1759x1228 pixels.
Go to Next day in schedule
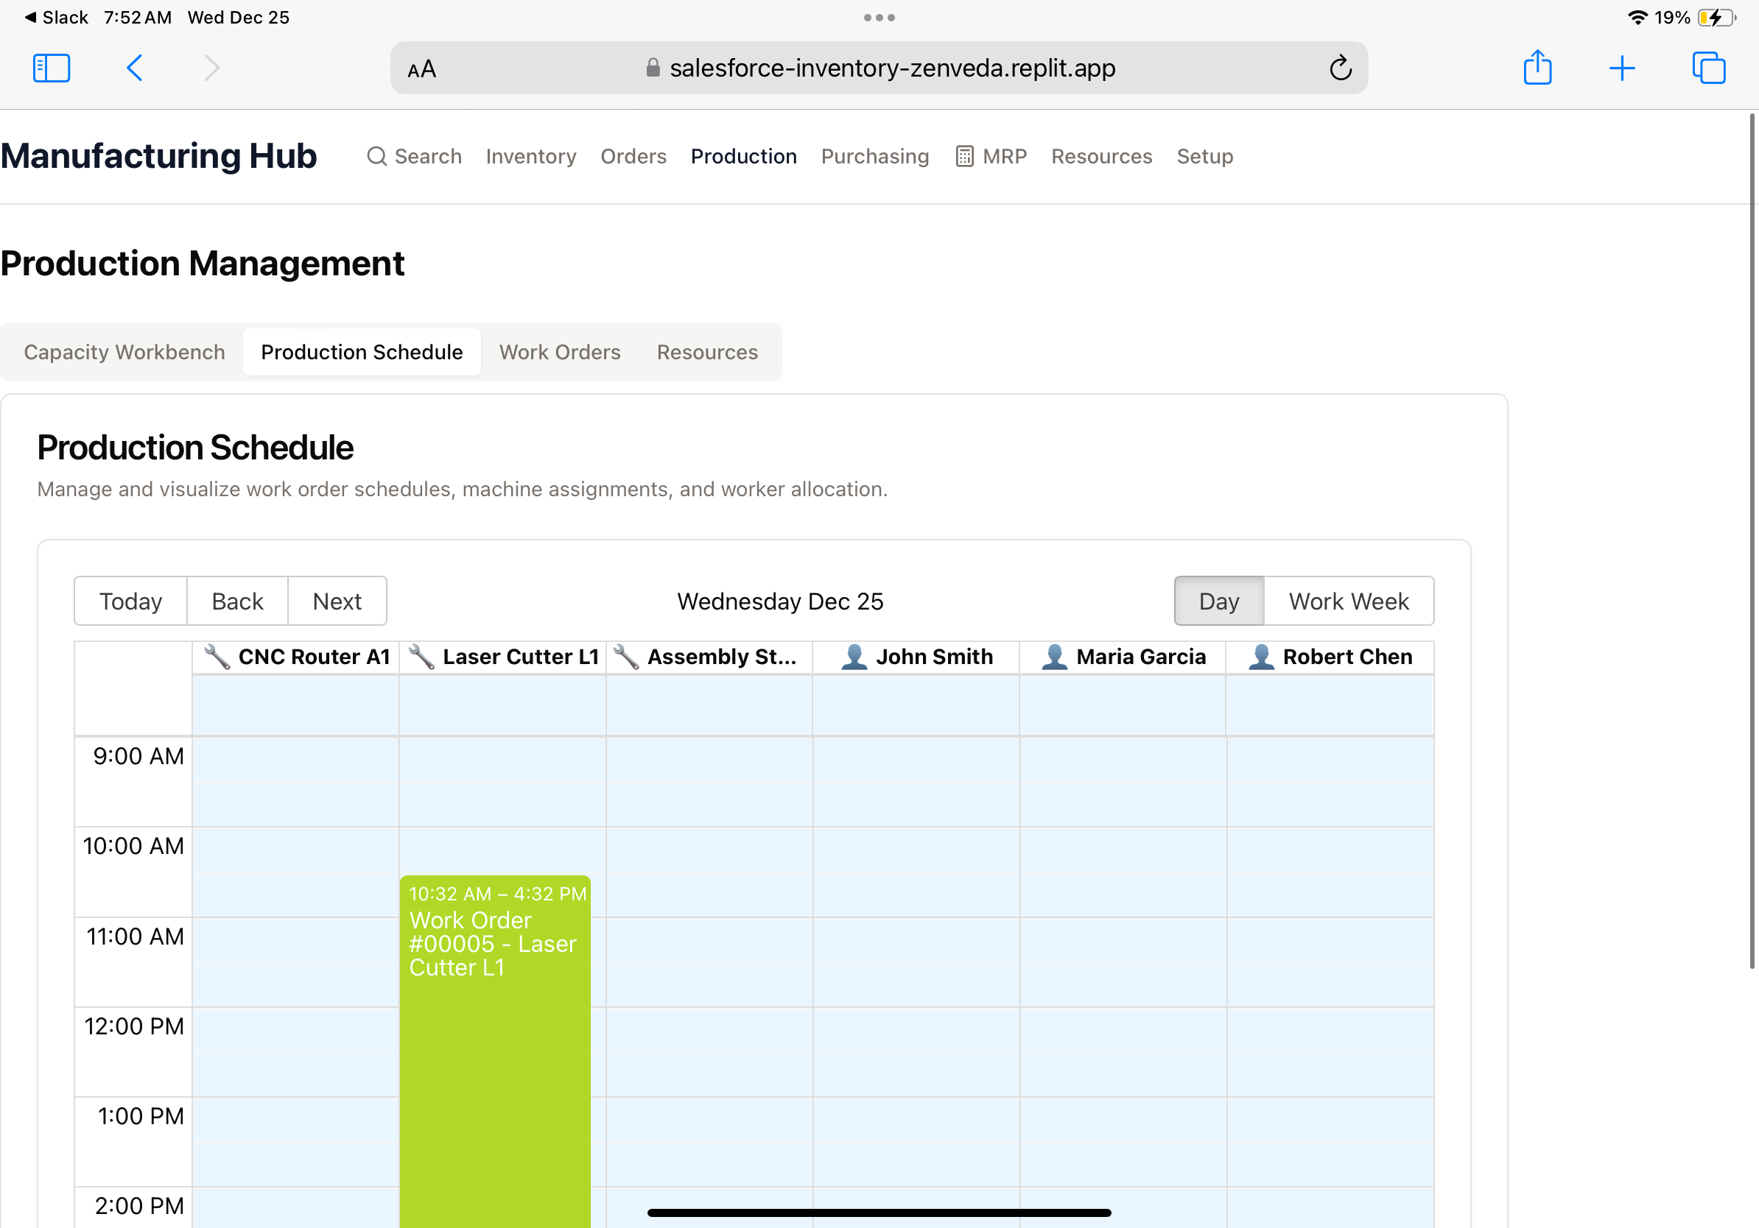pos(337,601)
